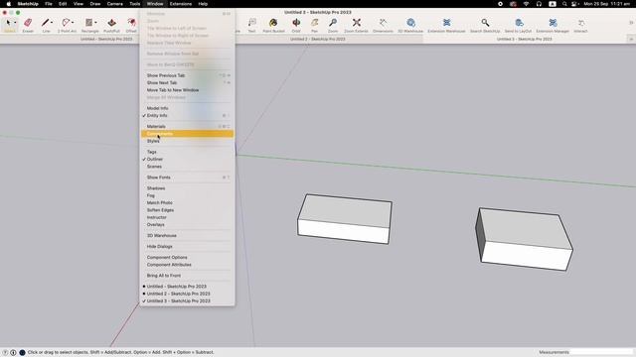
Task: Choose Bring All to Front
Action: coord(187,276)
